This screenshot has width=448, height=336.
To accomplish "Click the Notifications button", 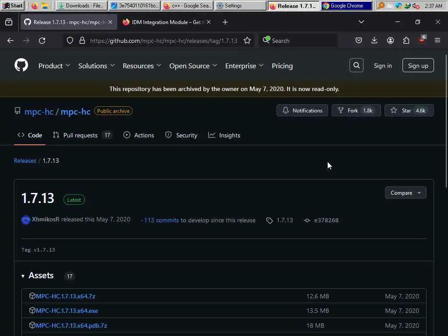I will [302, 110].
